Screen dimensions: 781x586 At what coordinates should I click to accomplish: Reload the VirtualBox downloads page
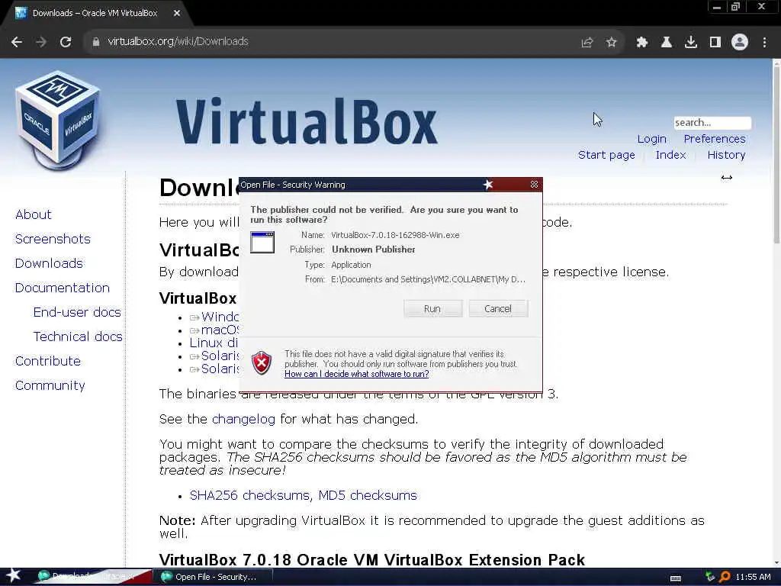click(66, 43)
